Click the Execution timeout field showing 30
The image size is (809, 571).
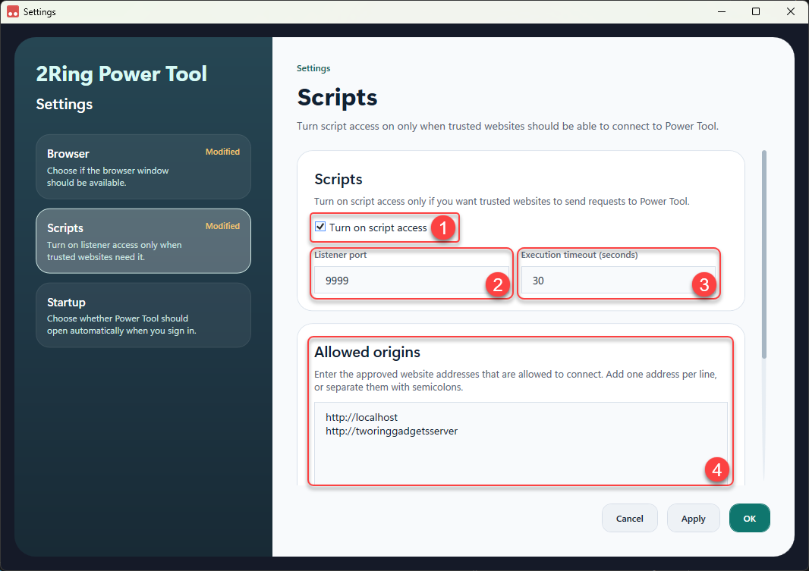pos(618,281)
